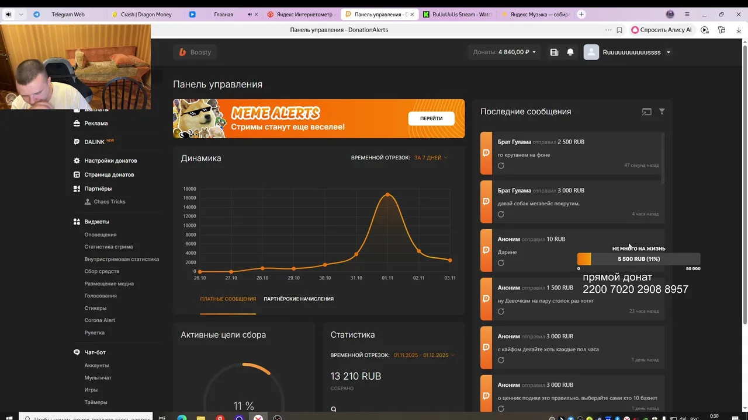Screen dimensions: 748x420
Task: Go to Голосования widget
Action: (101, 296)
